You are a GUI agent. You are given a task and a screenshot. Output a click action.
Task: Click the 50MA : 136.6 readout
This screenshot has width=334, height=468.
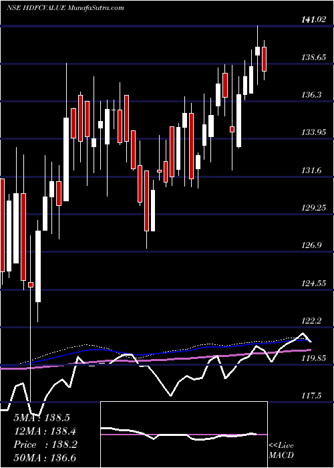coord(45,458)
